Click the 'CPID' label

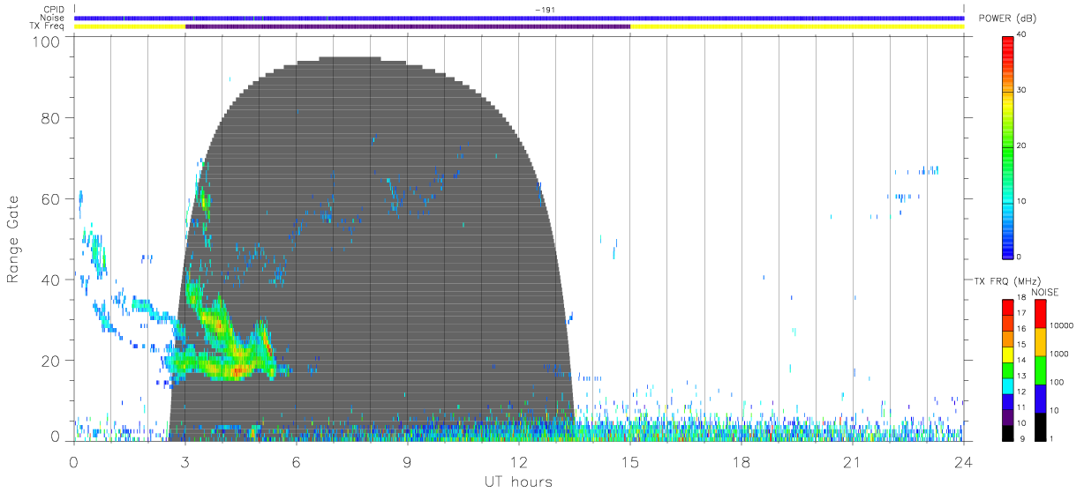[54, 10]
